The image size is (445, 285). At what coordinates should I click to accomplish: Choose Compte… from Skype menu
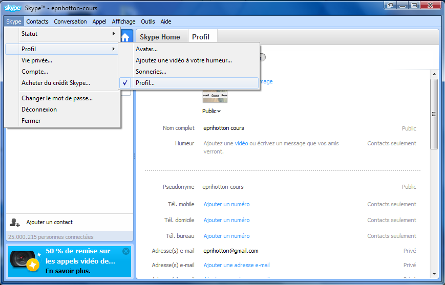(x=62, y=72)
